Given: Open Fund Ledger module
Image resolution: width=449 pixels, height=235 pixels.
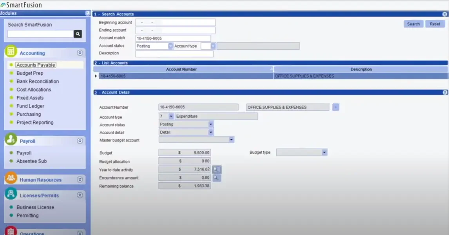Looking at the screenshot, I should tap(30, 106).
